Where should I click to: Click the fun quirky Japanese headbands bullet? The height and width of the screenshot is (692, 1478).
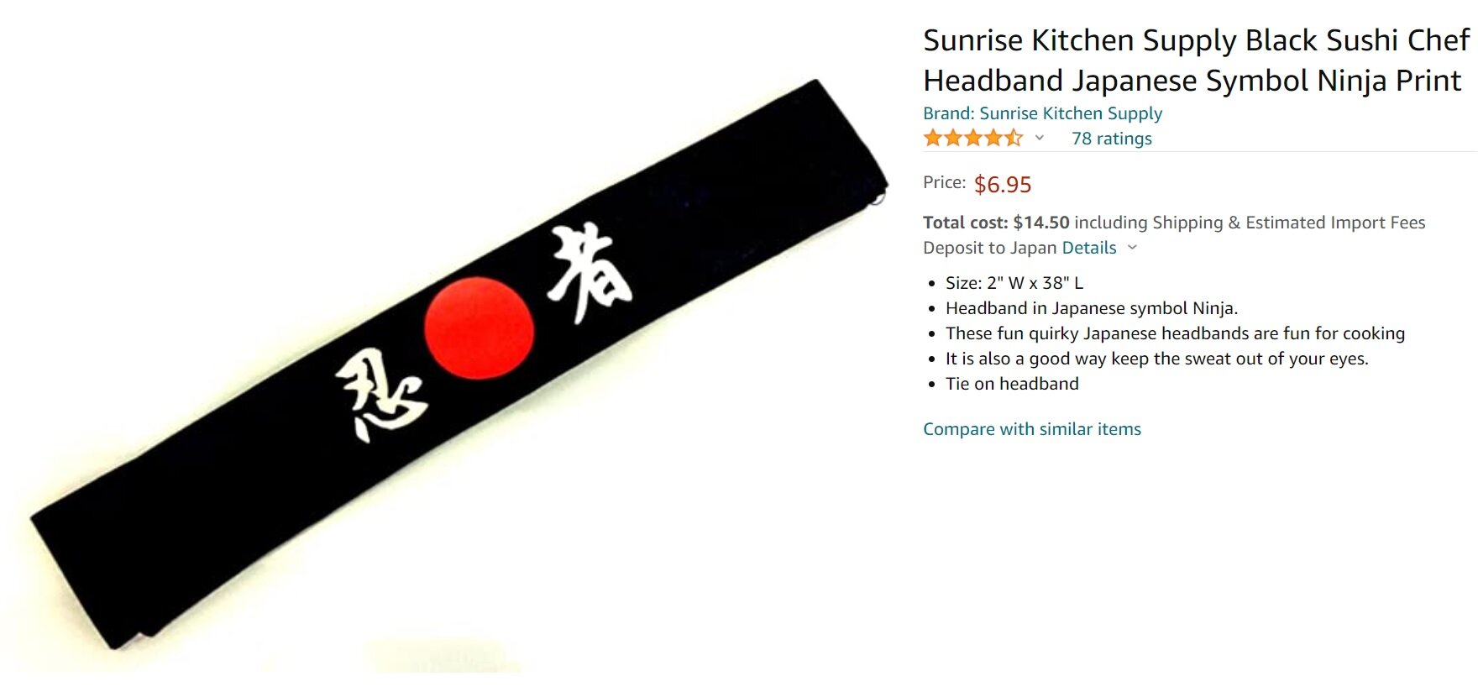coord(1175,333)
